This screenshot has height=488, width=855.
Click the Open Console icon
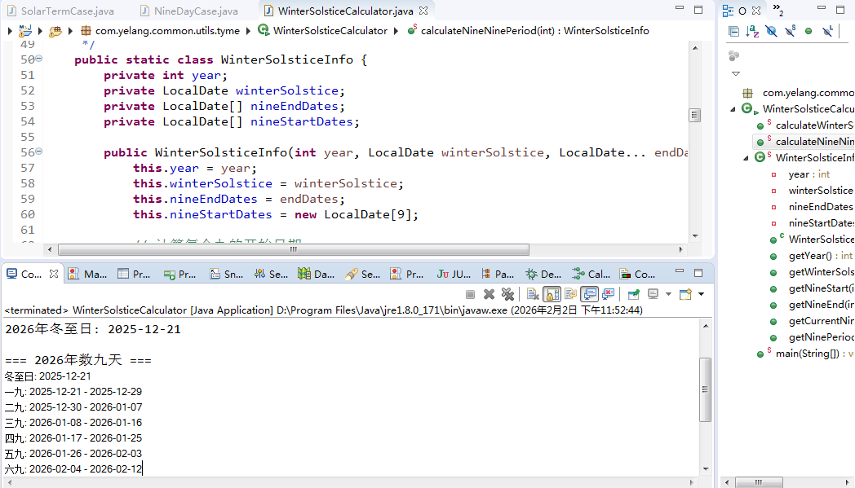[685, 295]
